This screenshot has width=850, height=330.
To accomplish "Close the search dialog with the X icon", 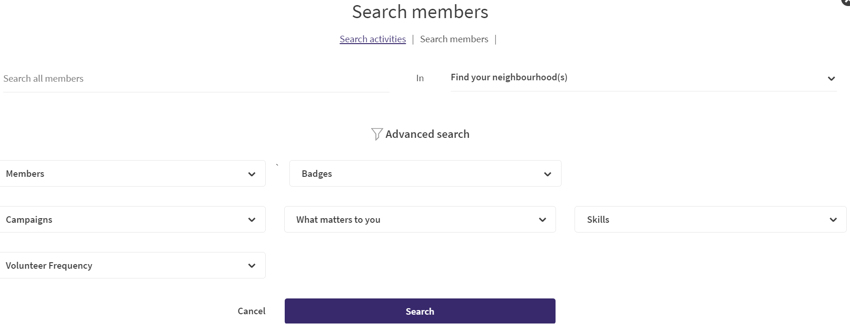I will click(x=846, y=2).
